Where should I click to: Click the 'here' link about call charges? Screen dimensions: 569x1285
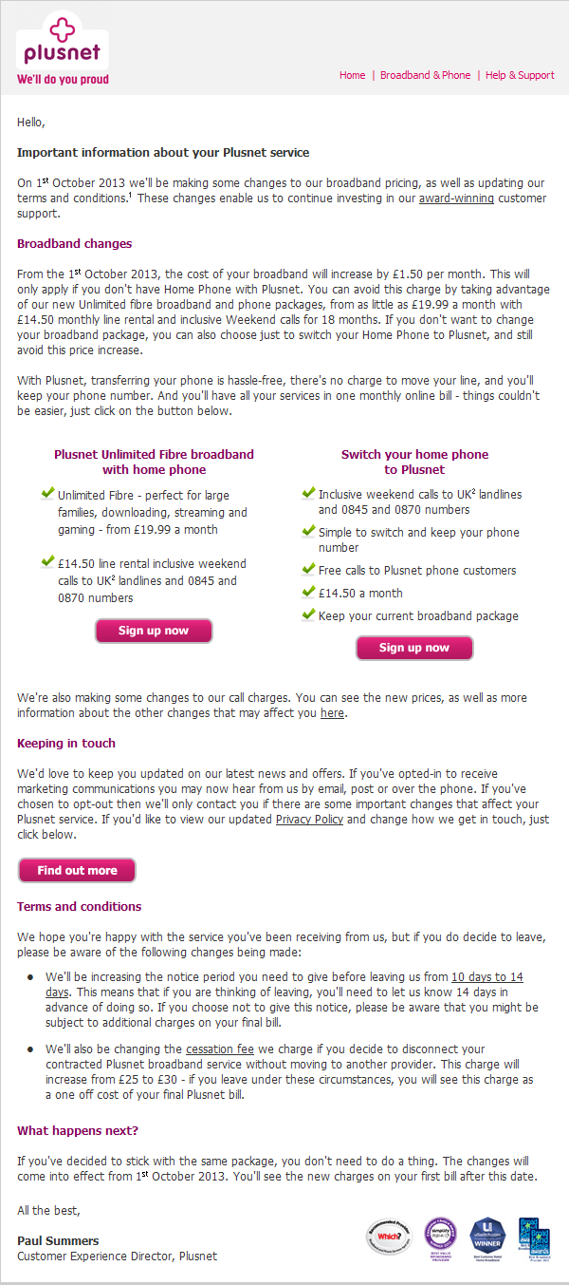point(332,713)
